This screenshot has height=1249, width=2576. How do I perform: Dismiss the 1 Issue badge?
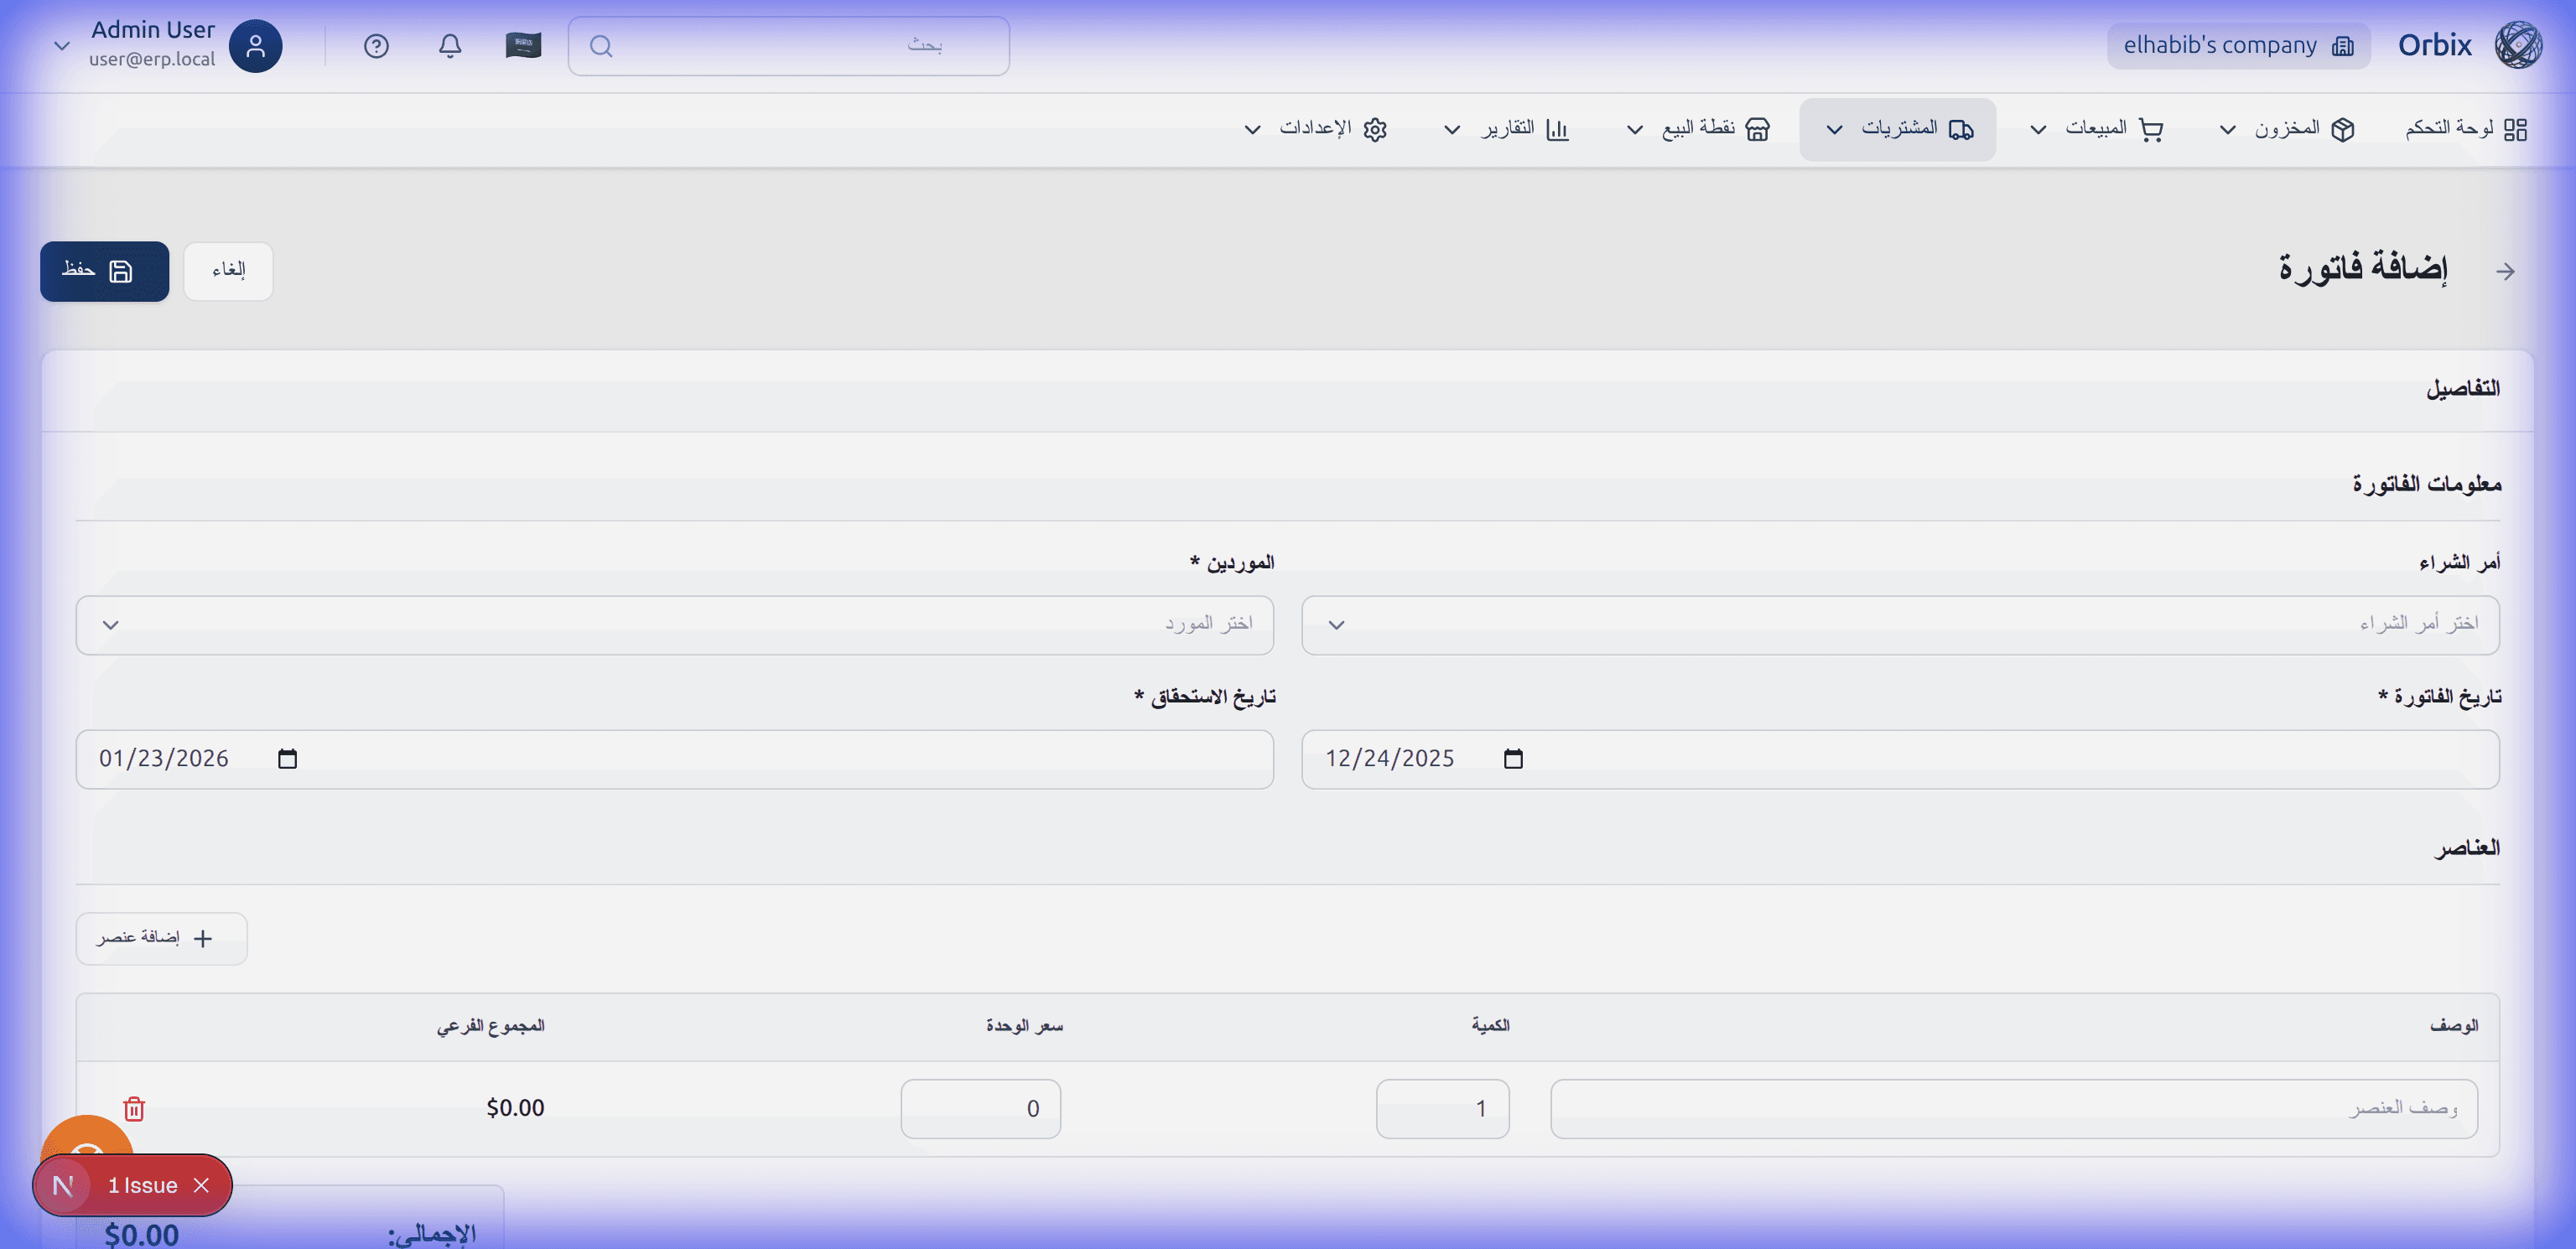click(x=201, y=1185)
